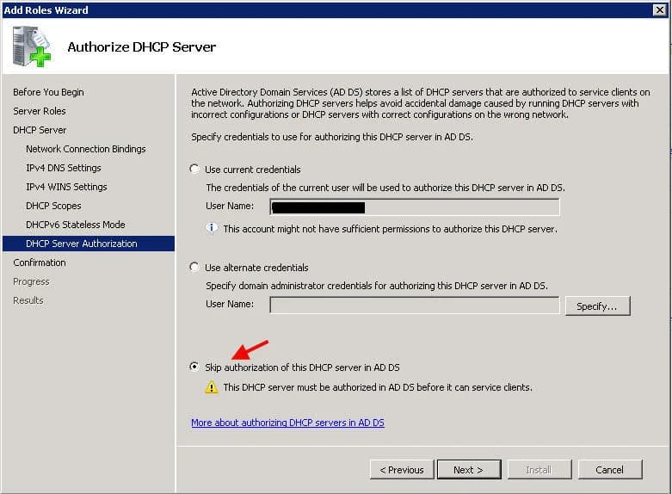Screen dimensions: 672x494
Task: Click the Specify... button
Action: coord(597,306)
